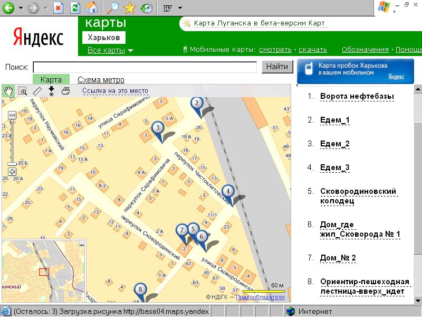Activate the zoom-to-area magnifier tool
422x317 pixels.
pyautogui.click(x=23, y=91)
